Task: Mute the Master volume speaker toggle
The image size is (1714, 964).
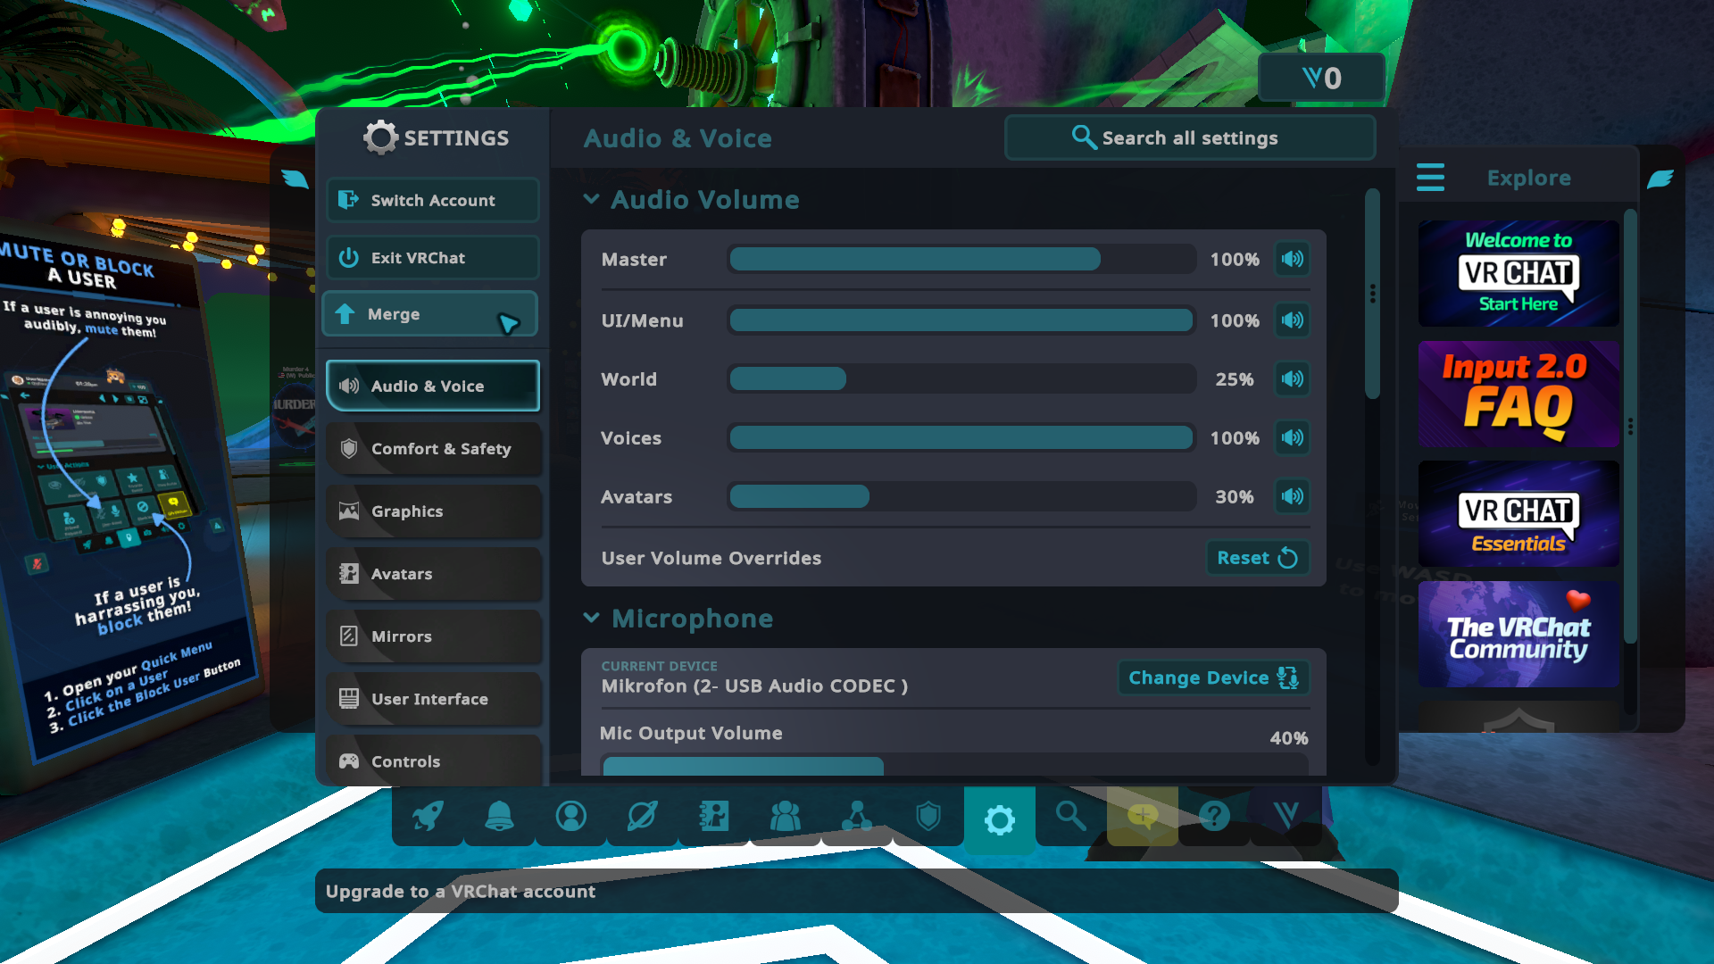Action: (1292, 260)
